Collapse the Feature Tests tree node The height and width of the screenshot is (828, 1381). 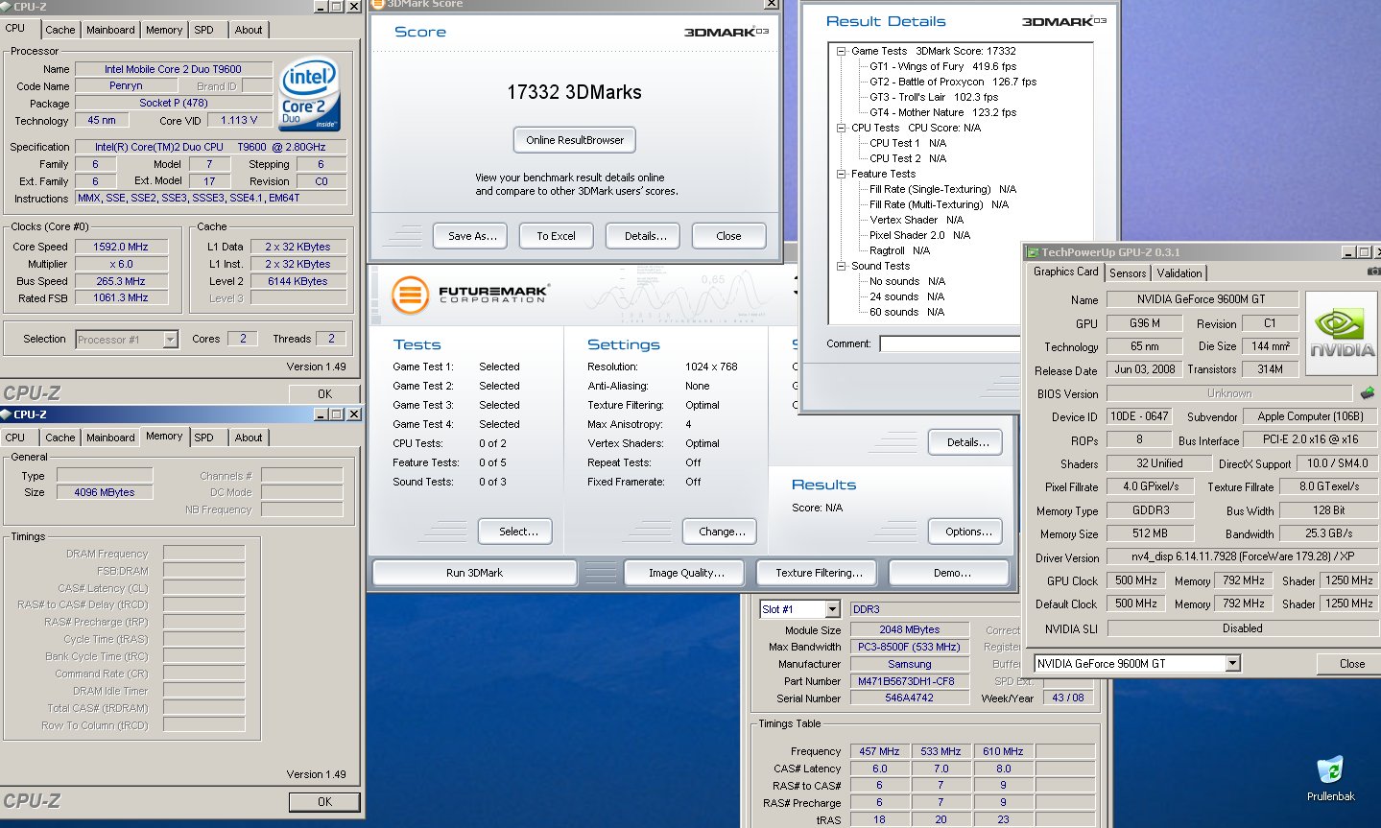[x=842, y=174]
